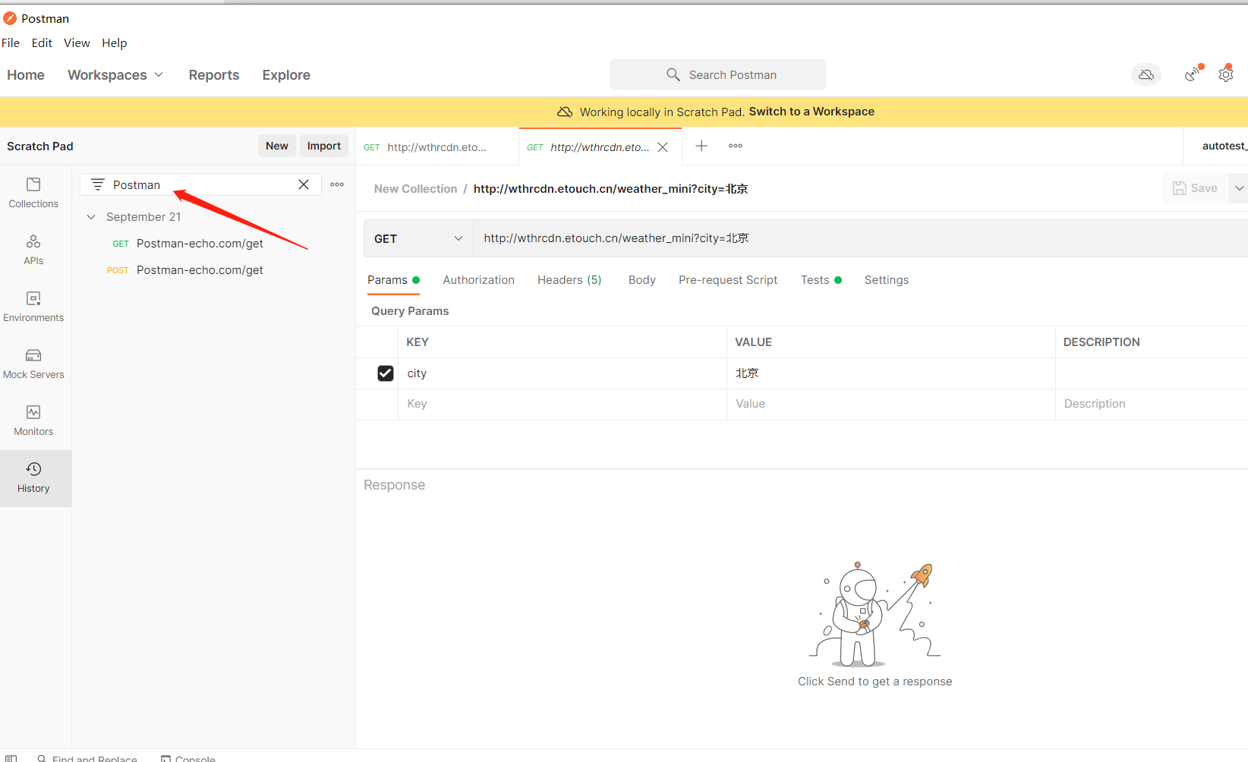This screenshot has width=1248, height=762.
Task: Click Switch to a Workspace link
Action: (x=812, y=112)
